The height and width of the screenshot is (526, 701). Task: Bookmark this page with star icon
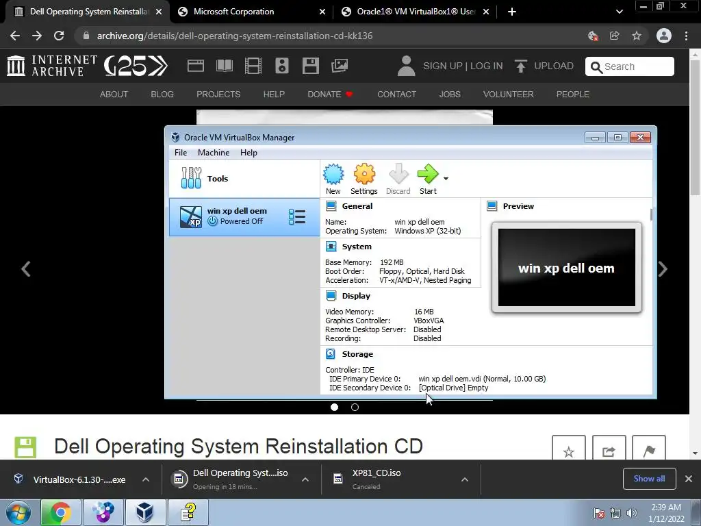[637, 36]
